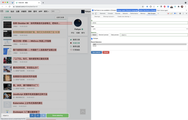Switch to the Console DevTools tab

110,14
